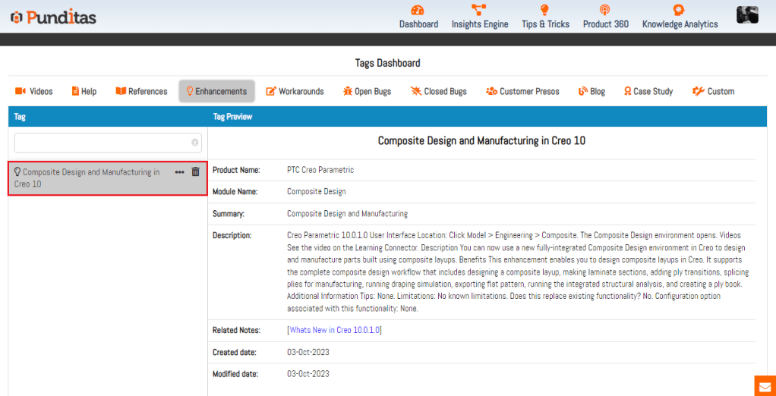This screenshot has height=396, width=776.
Task: Click the Punditas logo
Action: click(x=53, y=17)
